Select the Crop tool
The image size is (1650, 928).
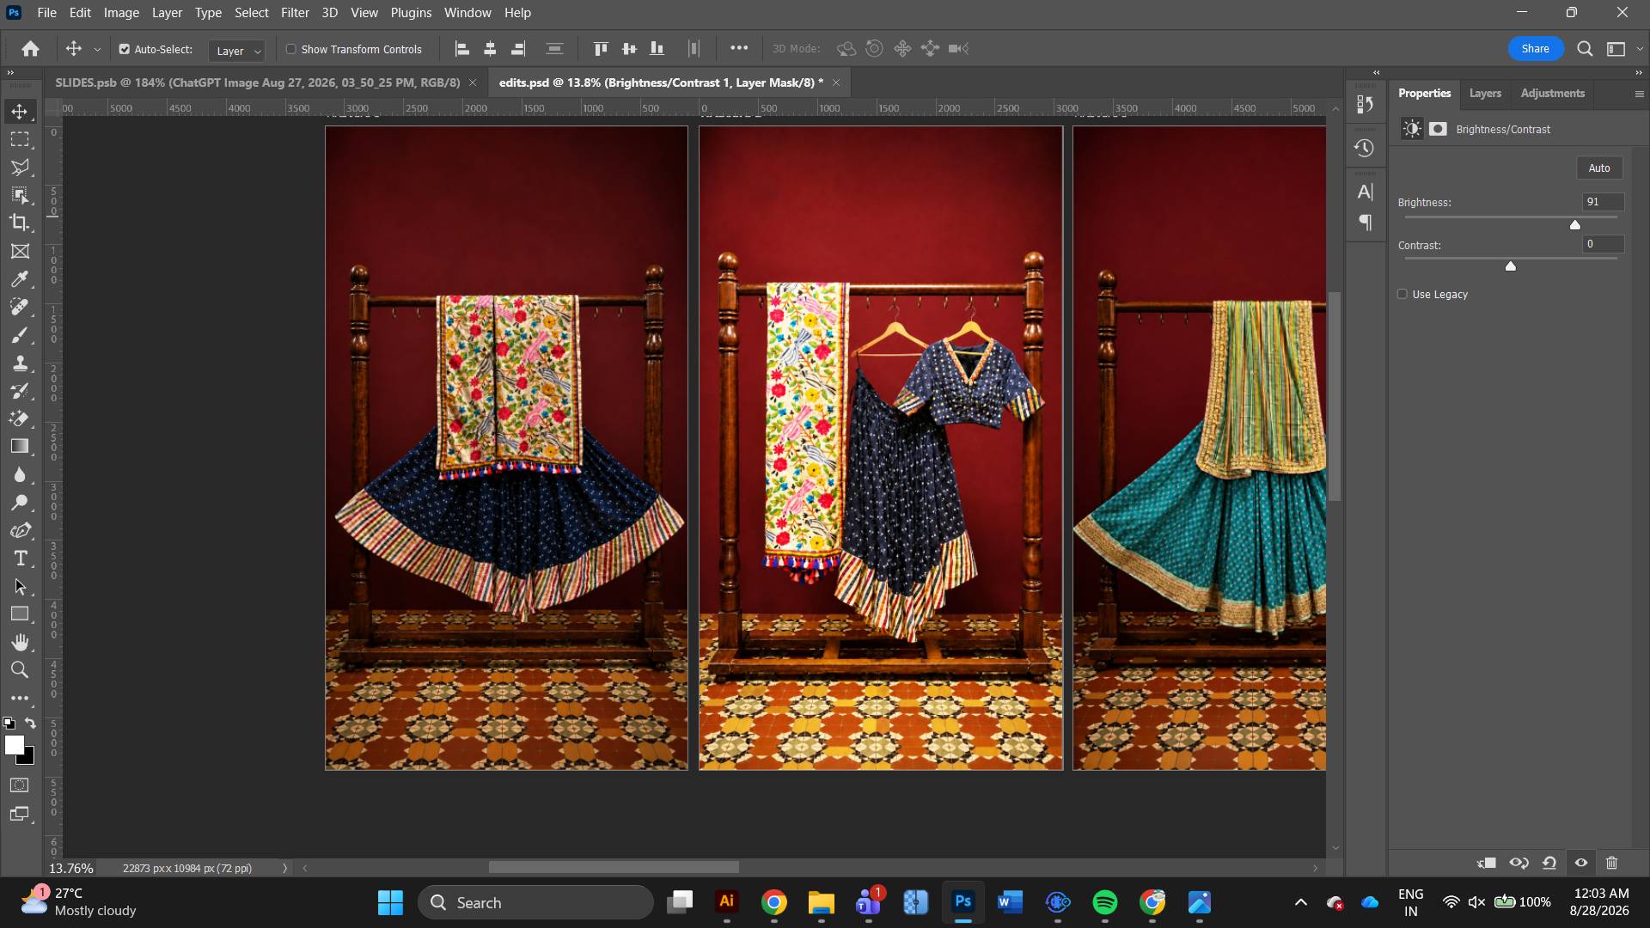20,223
